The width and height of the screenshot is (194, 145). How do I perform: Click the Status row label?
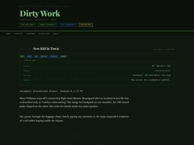point(27,71)
